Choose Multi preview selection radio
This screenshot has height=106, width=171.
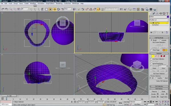pos(163,78)
